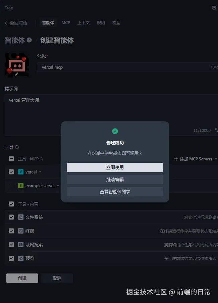This screenshot has width=218, height=303.
Task: Switch to the MCP tab
Action: pyautogui.click(x=66, y=22)
